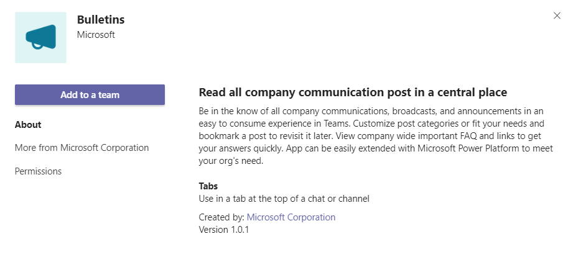This screenshot has width=568, height=262.
Task: Click the 'Created by:' label
Action: point(221,217)
